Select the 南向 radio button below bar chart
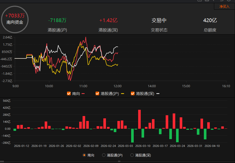Image resolution: width=235 pixels, height=163 pixels. [x=84, y=155]
